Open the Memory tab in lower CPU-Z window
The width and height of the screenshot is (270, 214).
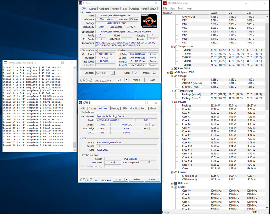click(x=115, y=108)
